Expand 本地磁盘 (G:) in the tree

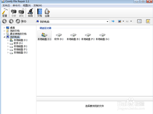click(8, 52)
